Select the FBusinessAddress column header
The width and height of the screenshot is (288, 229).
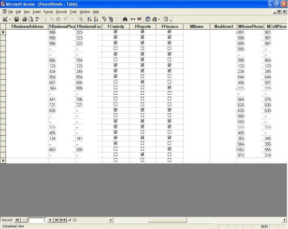pyautogui.click(x=27, y=26)
